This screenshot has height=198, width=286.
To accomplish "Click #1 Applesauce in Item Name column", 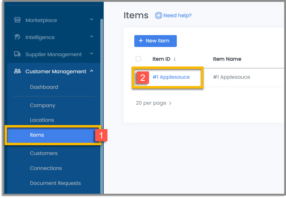I will 232,77.
